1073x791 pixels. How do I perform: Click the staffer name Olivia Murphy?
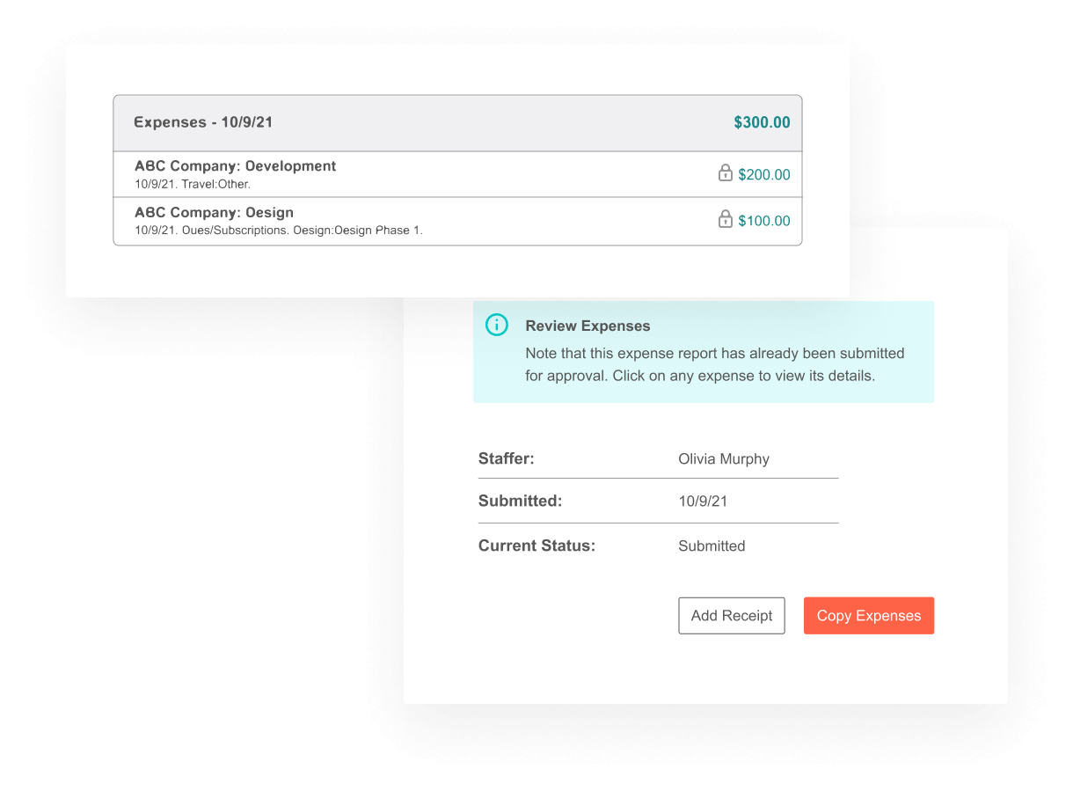724,459
